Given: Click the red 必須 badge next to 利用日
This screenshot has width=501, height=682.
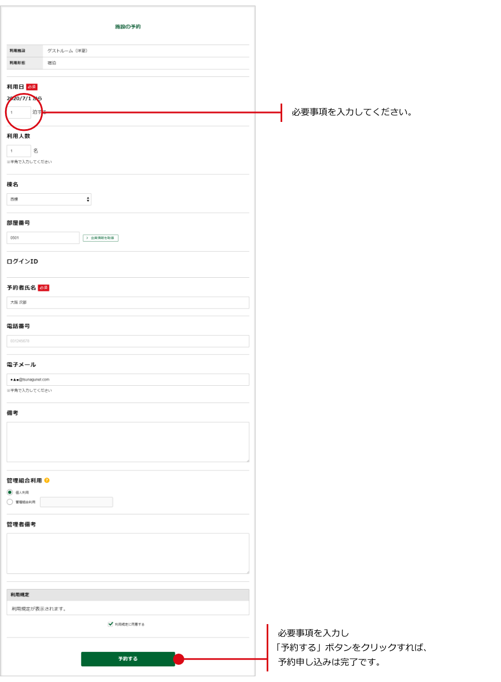Looking at the screenshot, I should (32, 87).
